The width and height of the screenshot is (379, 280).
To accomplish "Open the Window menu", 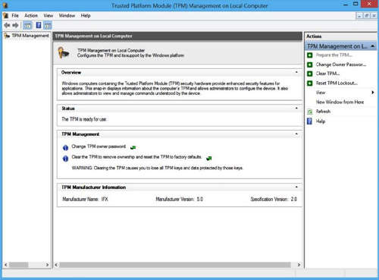I will tap(67, 16).
